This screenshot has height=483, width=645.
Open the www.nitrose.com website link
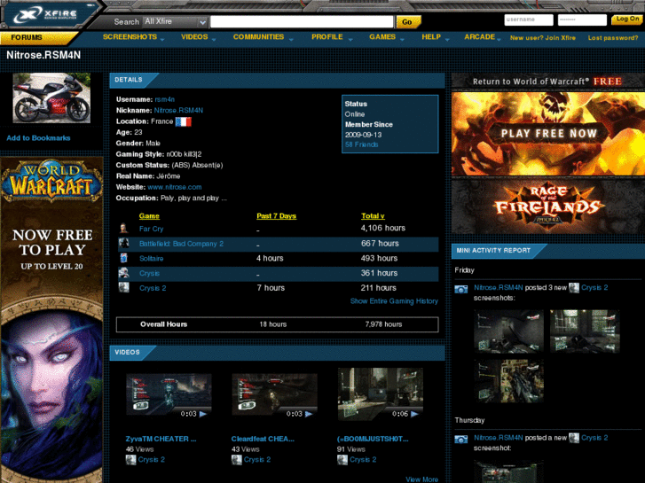click(x=175, y=187)
